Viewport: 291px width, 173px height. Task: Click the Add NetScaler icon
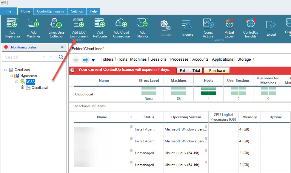pyautogui.click(x=100, y=24)
